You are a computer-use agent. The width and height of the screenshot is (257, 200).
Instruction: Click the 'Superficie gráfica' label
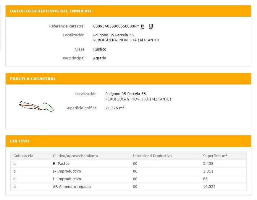81,108
